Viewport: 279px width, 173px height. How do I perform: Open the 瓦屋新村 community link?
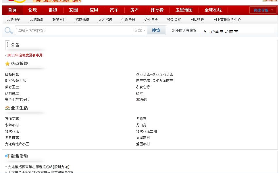pos(143,138)
